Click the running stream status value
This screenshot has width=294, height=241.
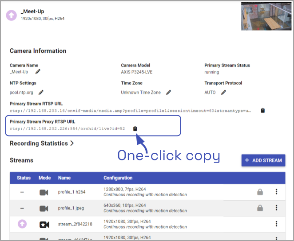[212, 72]
